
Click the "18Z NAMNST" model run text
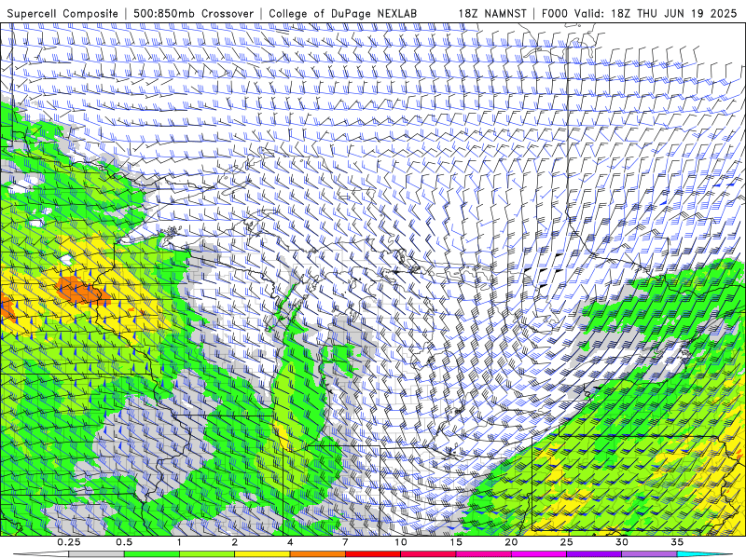(492, 13)
